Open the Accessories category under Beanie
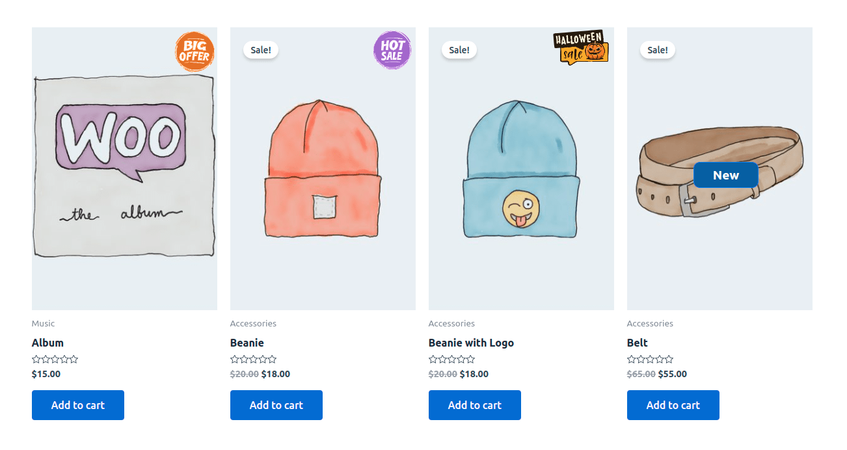This screenshot has width=847, height=450. pyautogui.click(x=253, y=323)
